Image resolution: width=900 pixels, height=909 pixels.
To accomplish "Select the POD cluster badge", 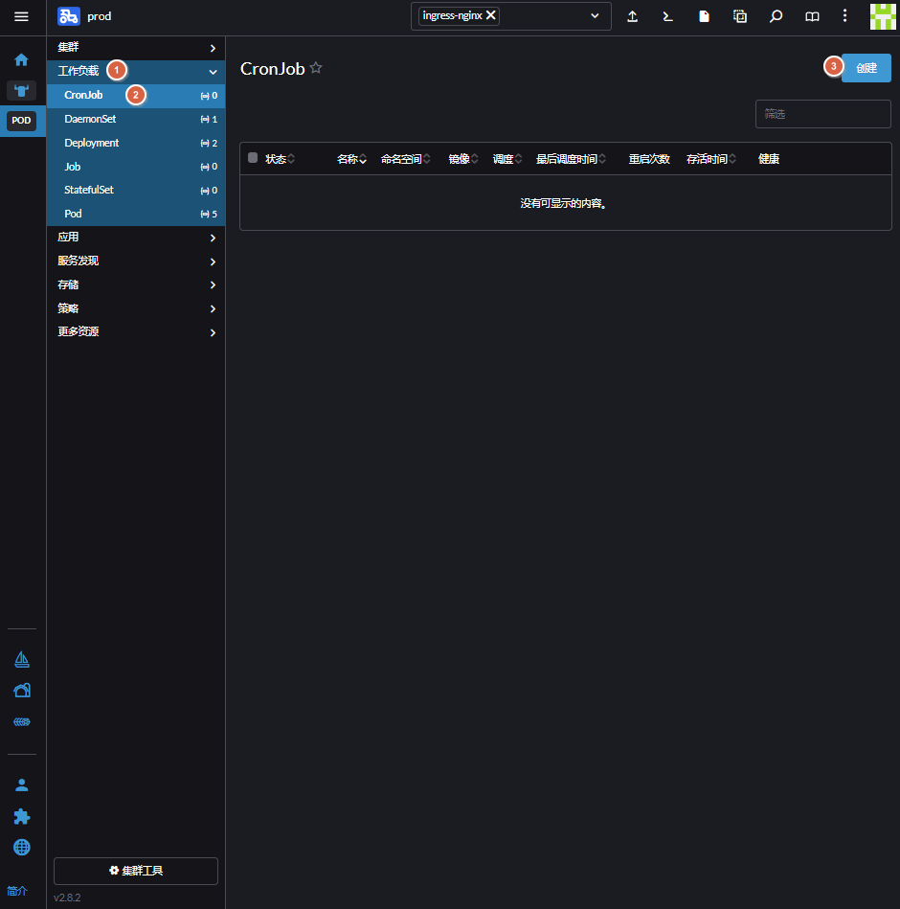I will pos(21,121).
